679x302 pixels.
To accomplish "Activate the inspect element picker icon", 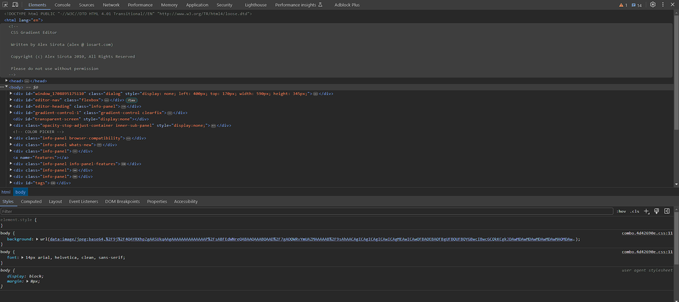I will point(6,5).
